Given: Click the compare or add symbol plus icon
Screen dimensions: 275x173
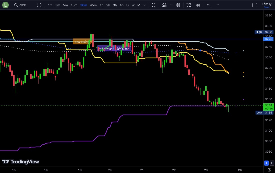Looking at the screenshot, I should click(x=39, y=5).
